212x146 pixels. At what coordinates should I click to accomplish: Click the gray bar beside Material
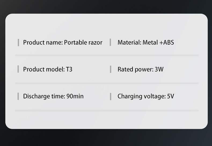pos(110,42)
